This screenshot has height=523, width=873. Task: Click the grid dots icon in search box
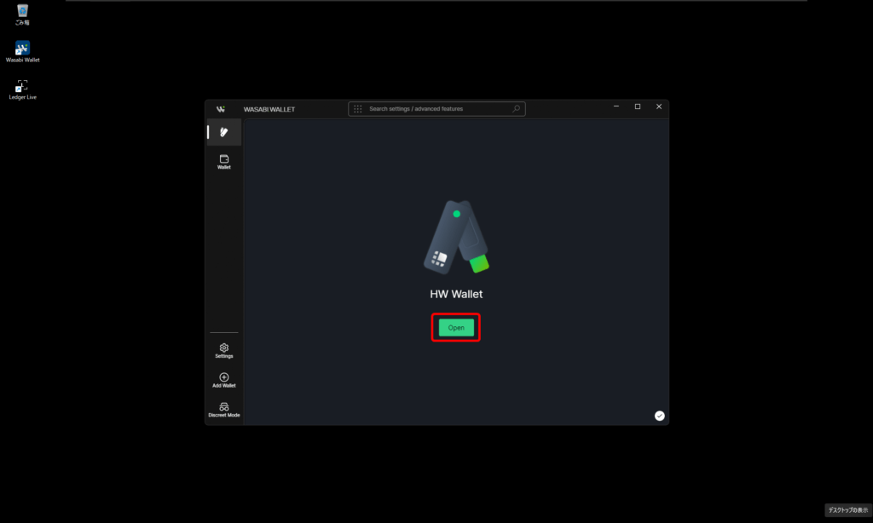[x=358, y=109]
